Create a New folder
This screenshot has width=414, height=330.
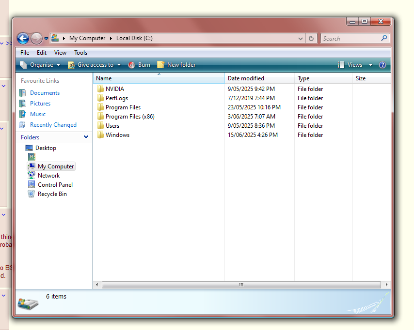pyautogui.click(x=176, y=65)
